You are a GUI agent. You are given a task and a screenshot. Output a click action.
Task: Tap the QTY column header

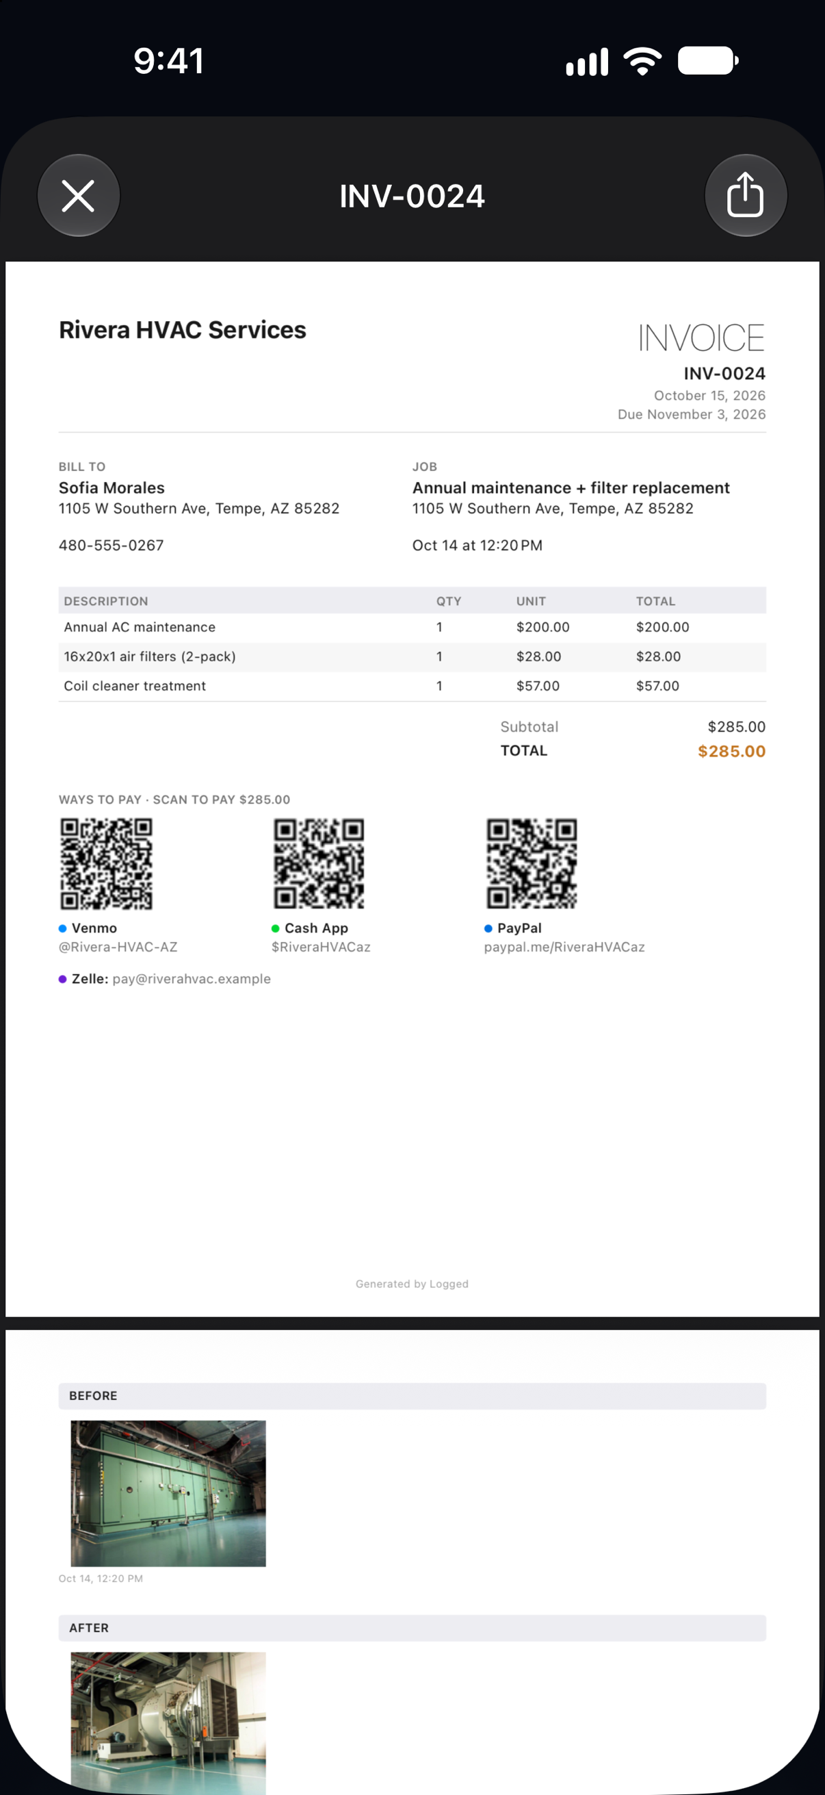coord(449,601)
